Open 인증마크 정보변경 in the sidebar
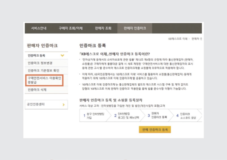 click(40, 63)
